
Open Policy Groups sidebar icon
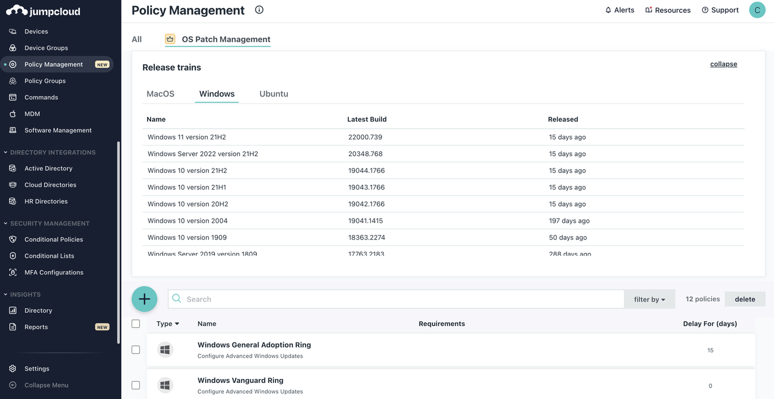coord(13,81)
